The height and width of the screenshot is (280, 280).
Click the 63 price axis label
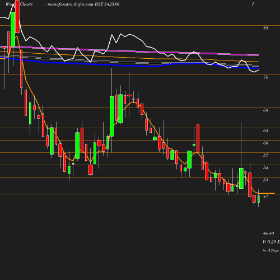[265, 130]
